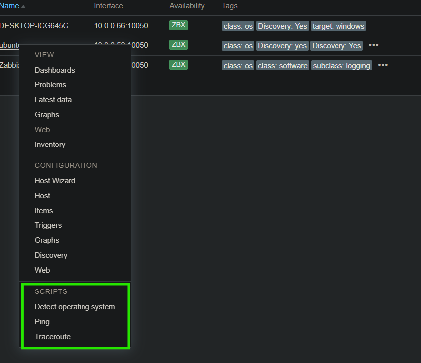This screenshot has width=421, height=363.
Task: Click the 'class: software' tag
Action: (x=283, y=65)
